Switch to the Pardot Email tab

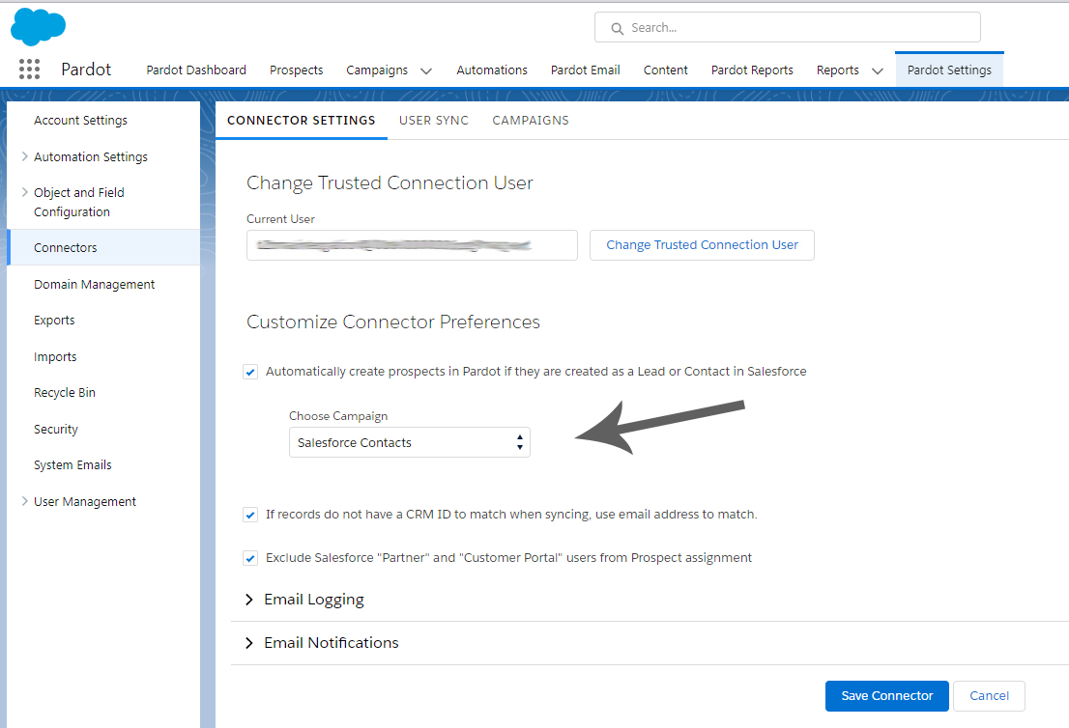point(585,70)
